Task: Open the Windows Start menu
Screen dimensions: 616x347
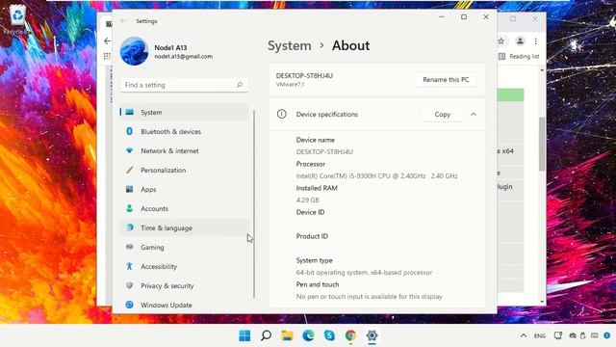Action: (x=244, y=335)
